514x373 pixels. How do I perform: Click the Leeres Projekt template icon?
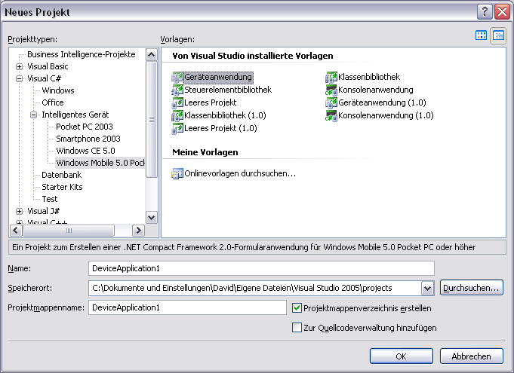click(x=177, y=102)
